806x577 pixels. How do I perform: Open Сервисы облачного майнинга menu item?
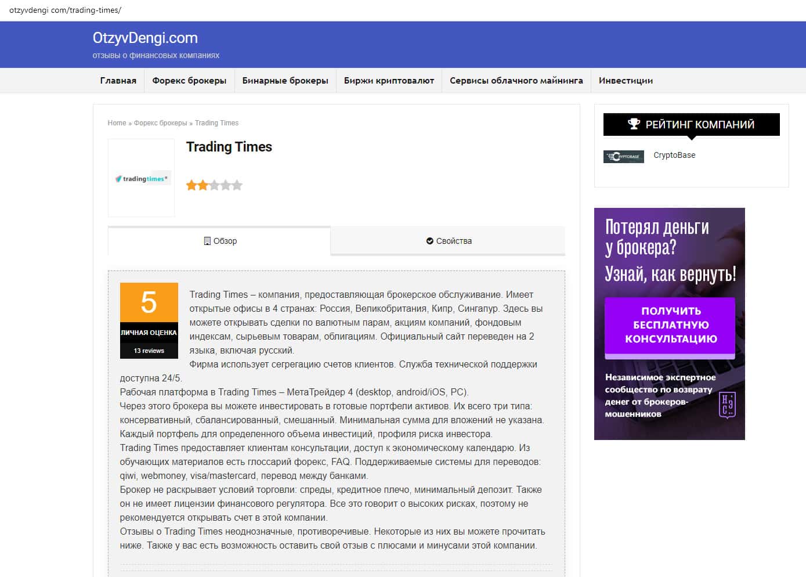click(516, 81)
